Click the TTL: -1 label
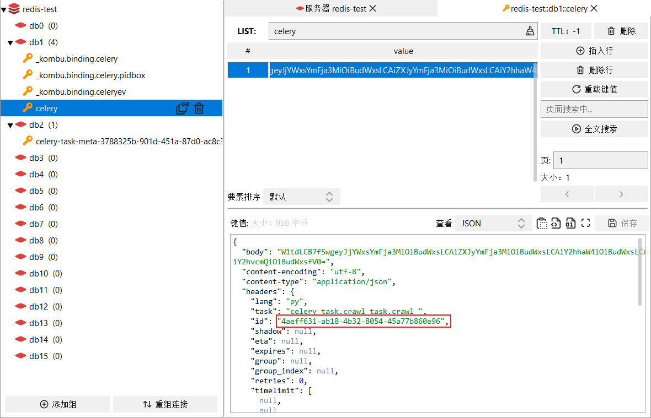 (x=565, y=31)
